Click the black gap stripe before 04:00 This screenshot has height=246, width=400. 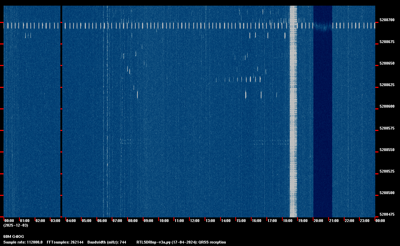click(x=61, y=112)
